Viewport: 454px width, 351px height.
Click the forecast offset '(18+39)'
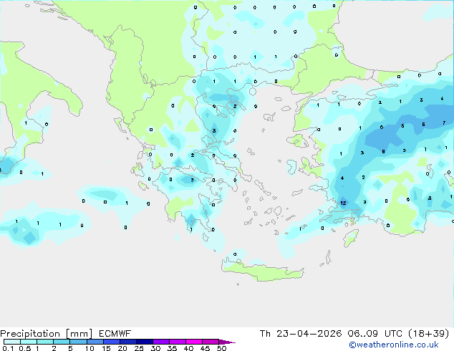pyautogui.click(x=428, y=334)
